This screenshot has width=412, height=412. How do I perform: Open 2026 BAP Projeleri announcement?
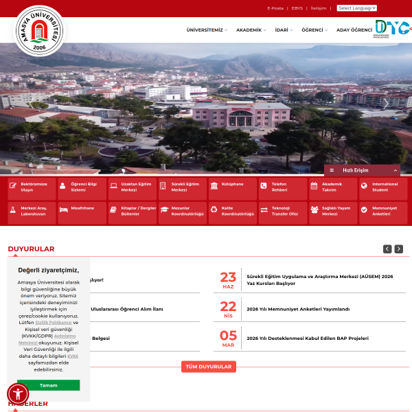(308, 338)
